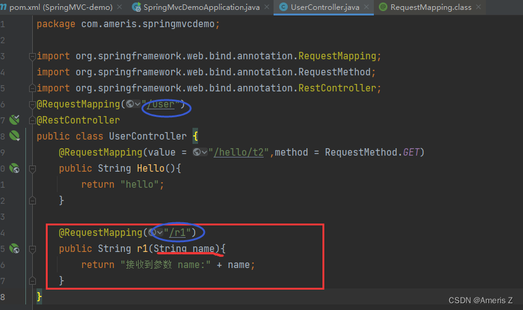Collapse the annotation fold at @RequestMapping("/user")
523x310 pixels.
pos(32,104)
